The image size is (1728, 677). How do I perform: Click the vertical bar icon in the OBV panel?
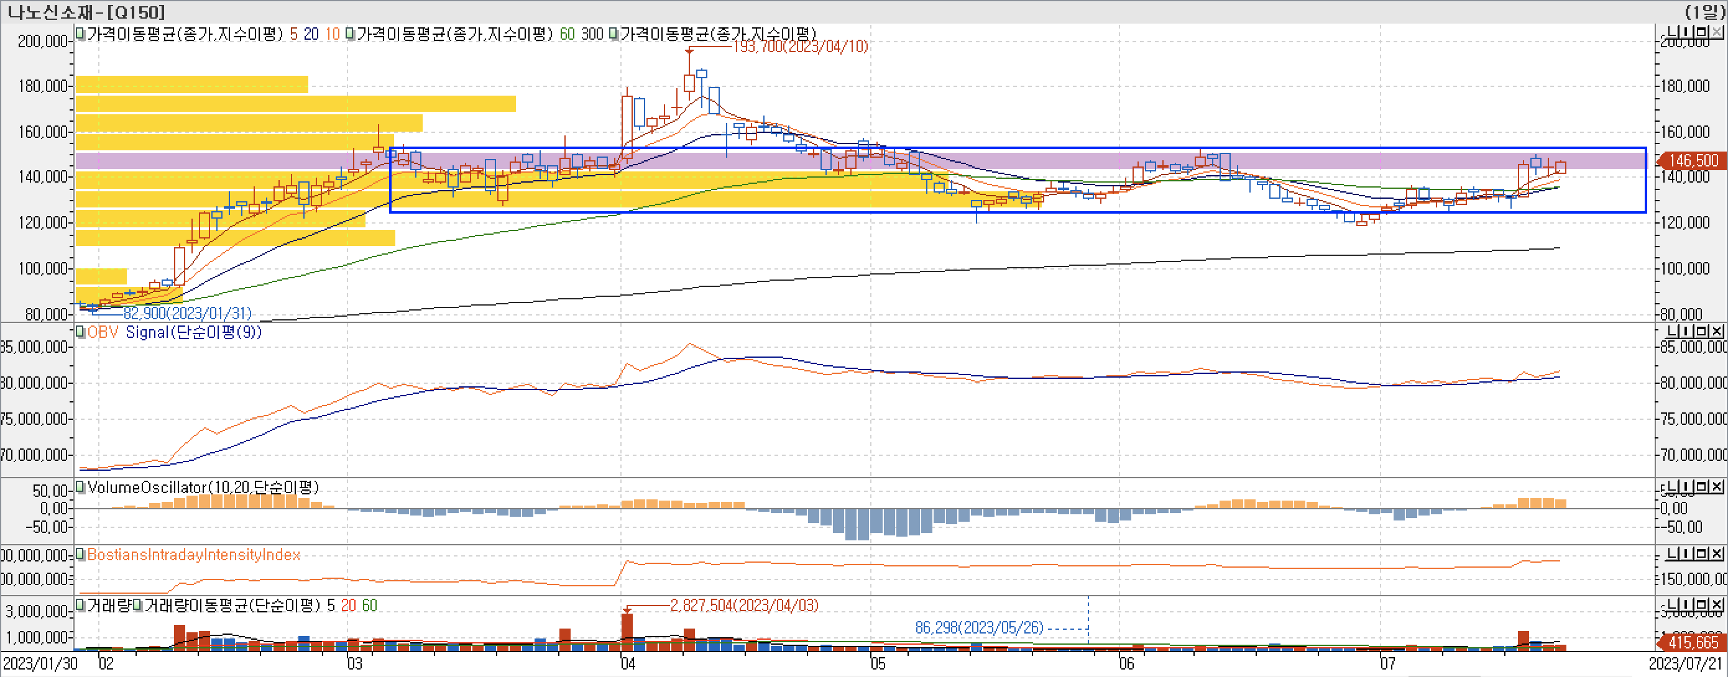1687,331
